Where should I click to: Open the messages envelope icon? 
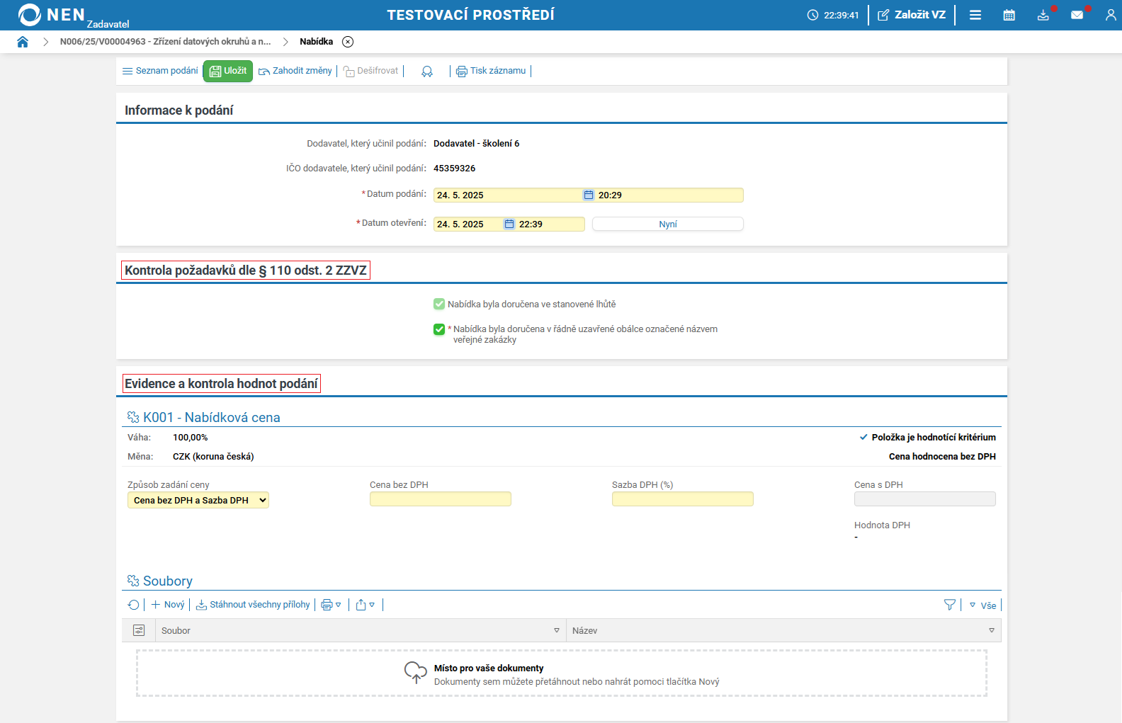click(x=1077, y=15)
